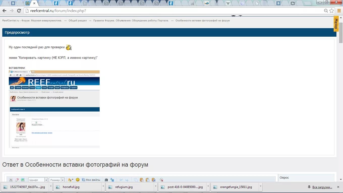The height and width of the screenshot is (193, 343).
Task: Expand options arrow for orangefungia_15811.jpg download
Action: coord(261,187)
